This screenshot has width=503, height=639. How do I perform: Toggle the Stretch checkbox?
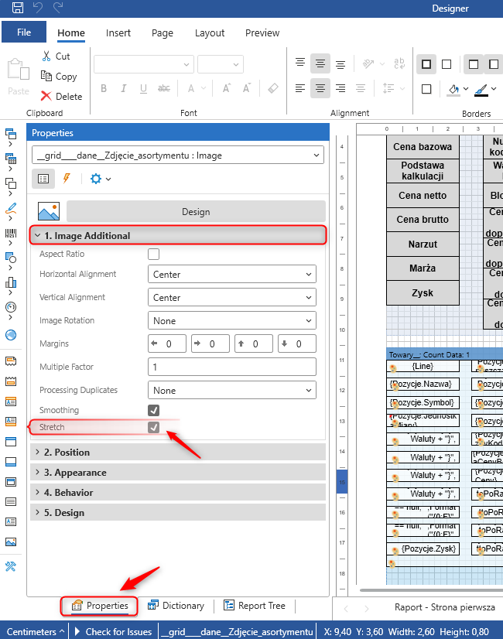[x=154, y=427]
